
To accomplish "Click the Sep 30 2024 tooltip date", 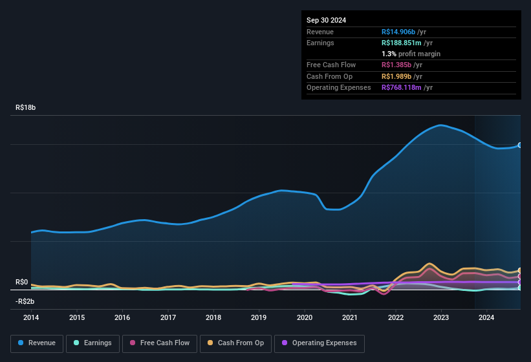I will pyautogui.click(x=326, y=20).
